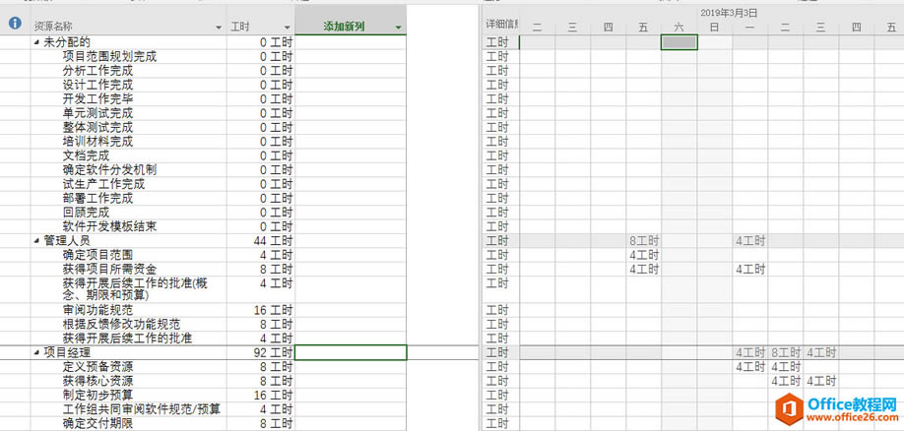The height and width of the screenshot is (431, 904).
Task: Click the 日 (Sunday) day header
Action: 714,27
